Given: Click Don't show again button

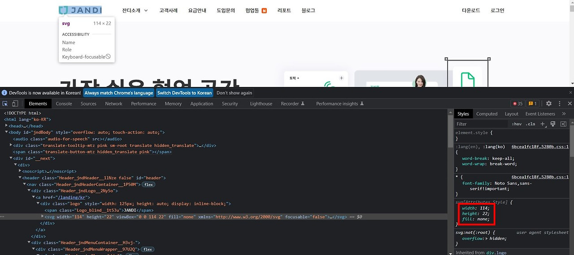Looking at the screenshot, I should click(234, 93).
